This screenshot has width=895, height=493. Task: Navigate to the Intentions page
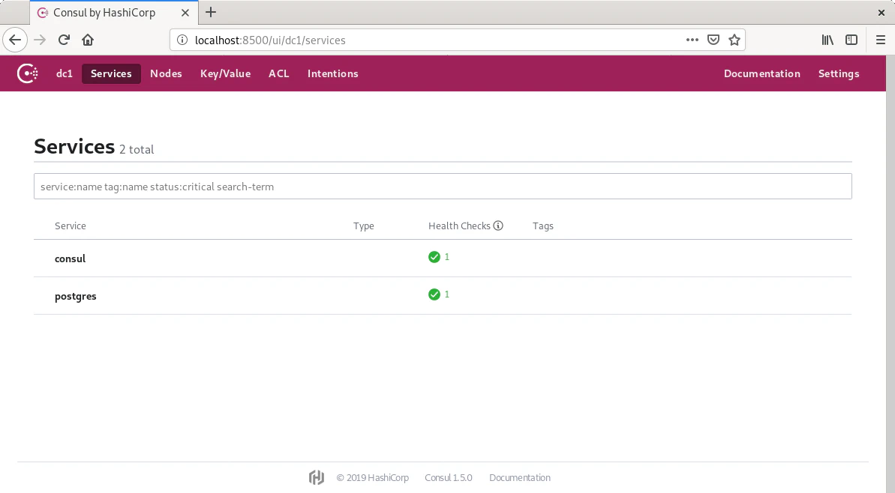tap(332, 73)
